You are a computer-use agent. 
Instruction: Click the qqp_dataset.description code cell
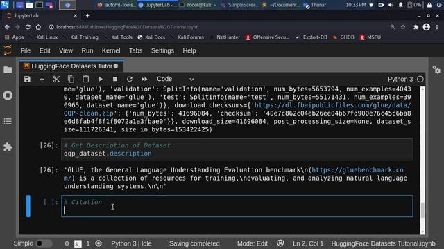pyautogui.click(x=237, y=149)
